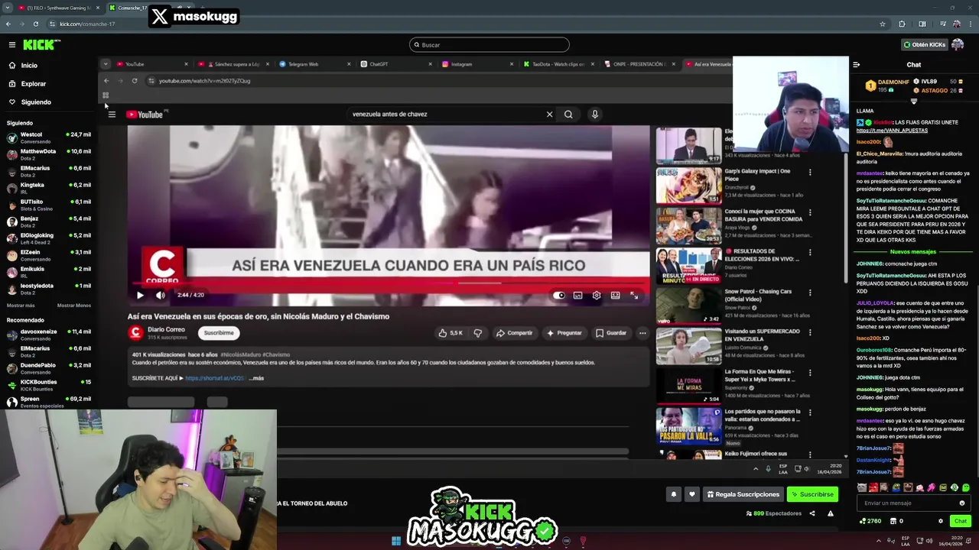Open the Diario Correo channel avatar

point(135,332)
